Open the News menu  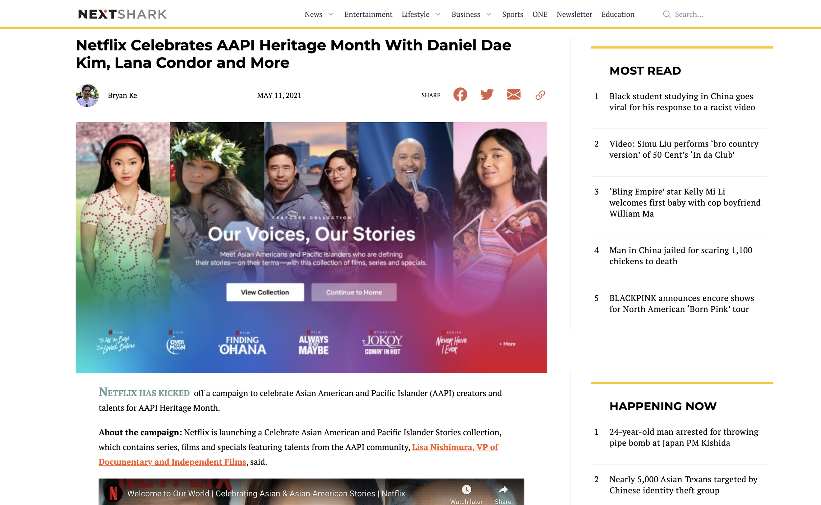click(313, 14)
